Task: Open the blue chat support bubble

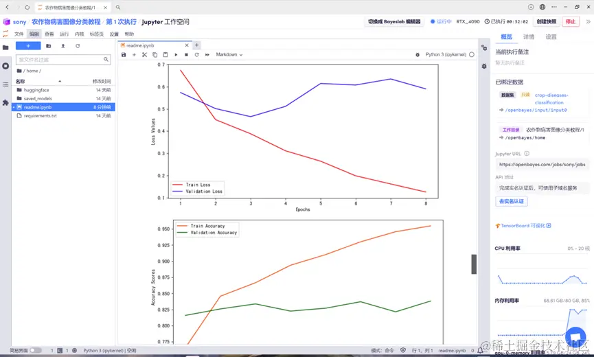Action: pos(575,336)
